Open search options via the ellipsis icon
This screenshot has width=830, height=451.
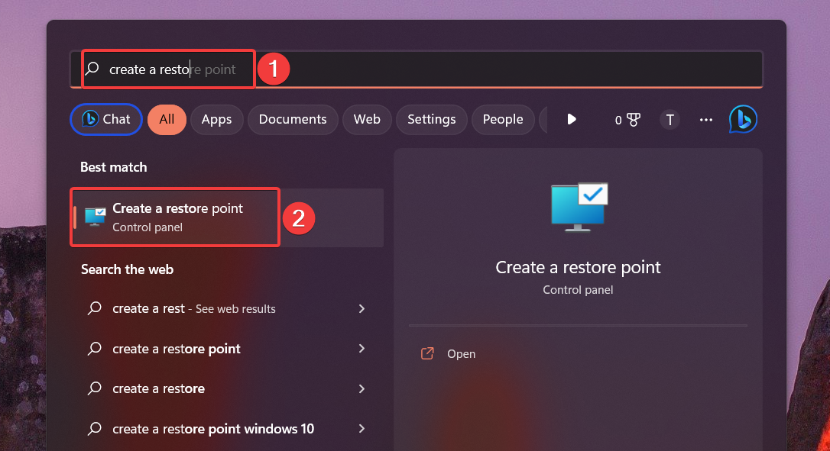[705, 119]
